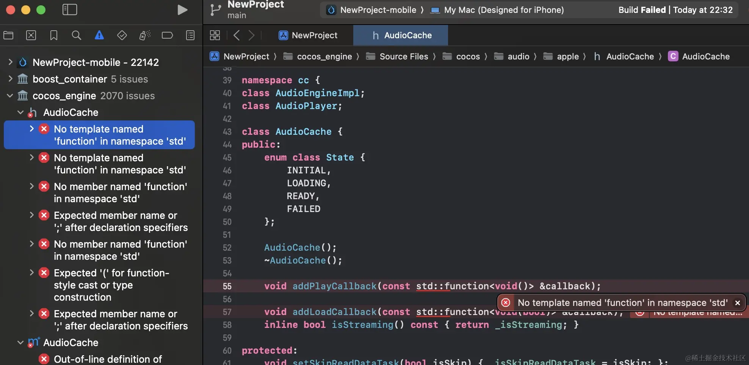Click the isStreaming() function name
This screenshot has width=749, height=365.
363,325
